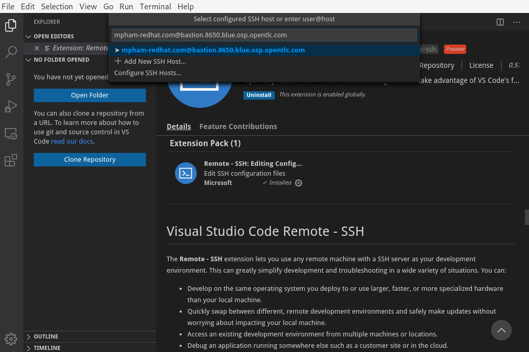Expand the Timeline section
Image resolution: width=529 pixels, height=352 pixels.
tap(29, 348)
